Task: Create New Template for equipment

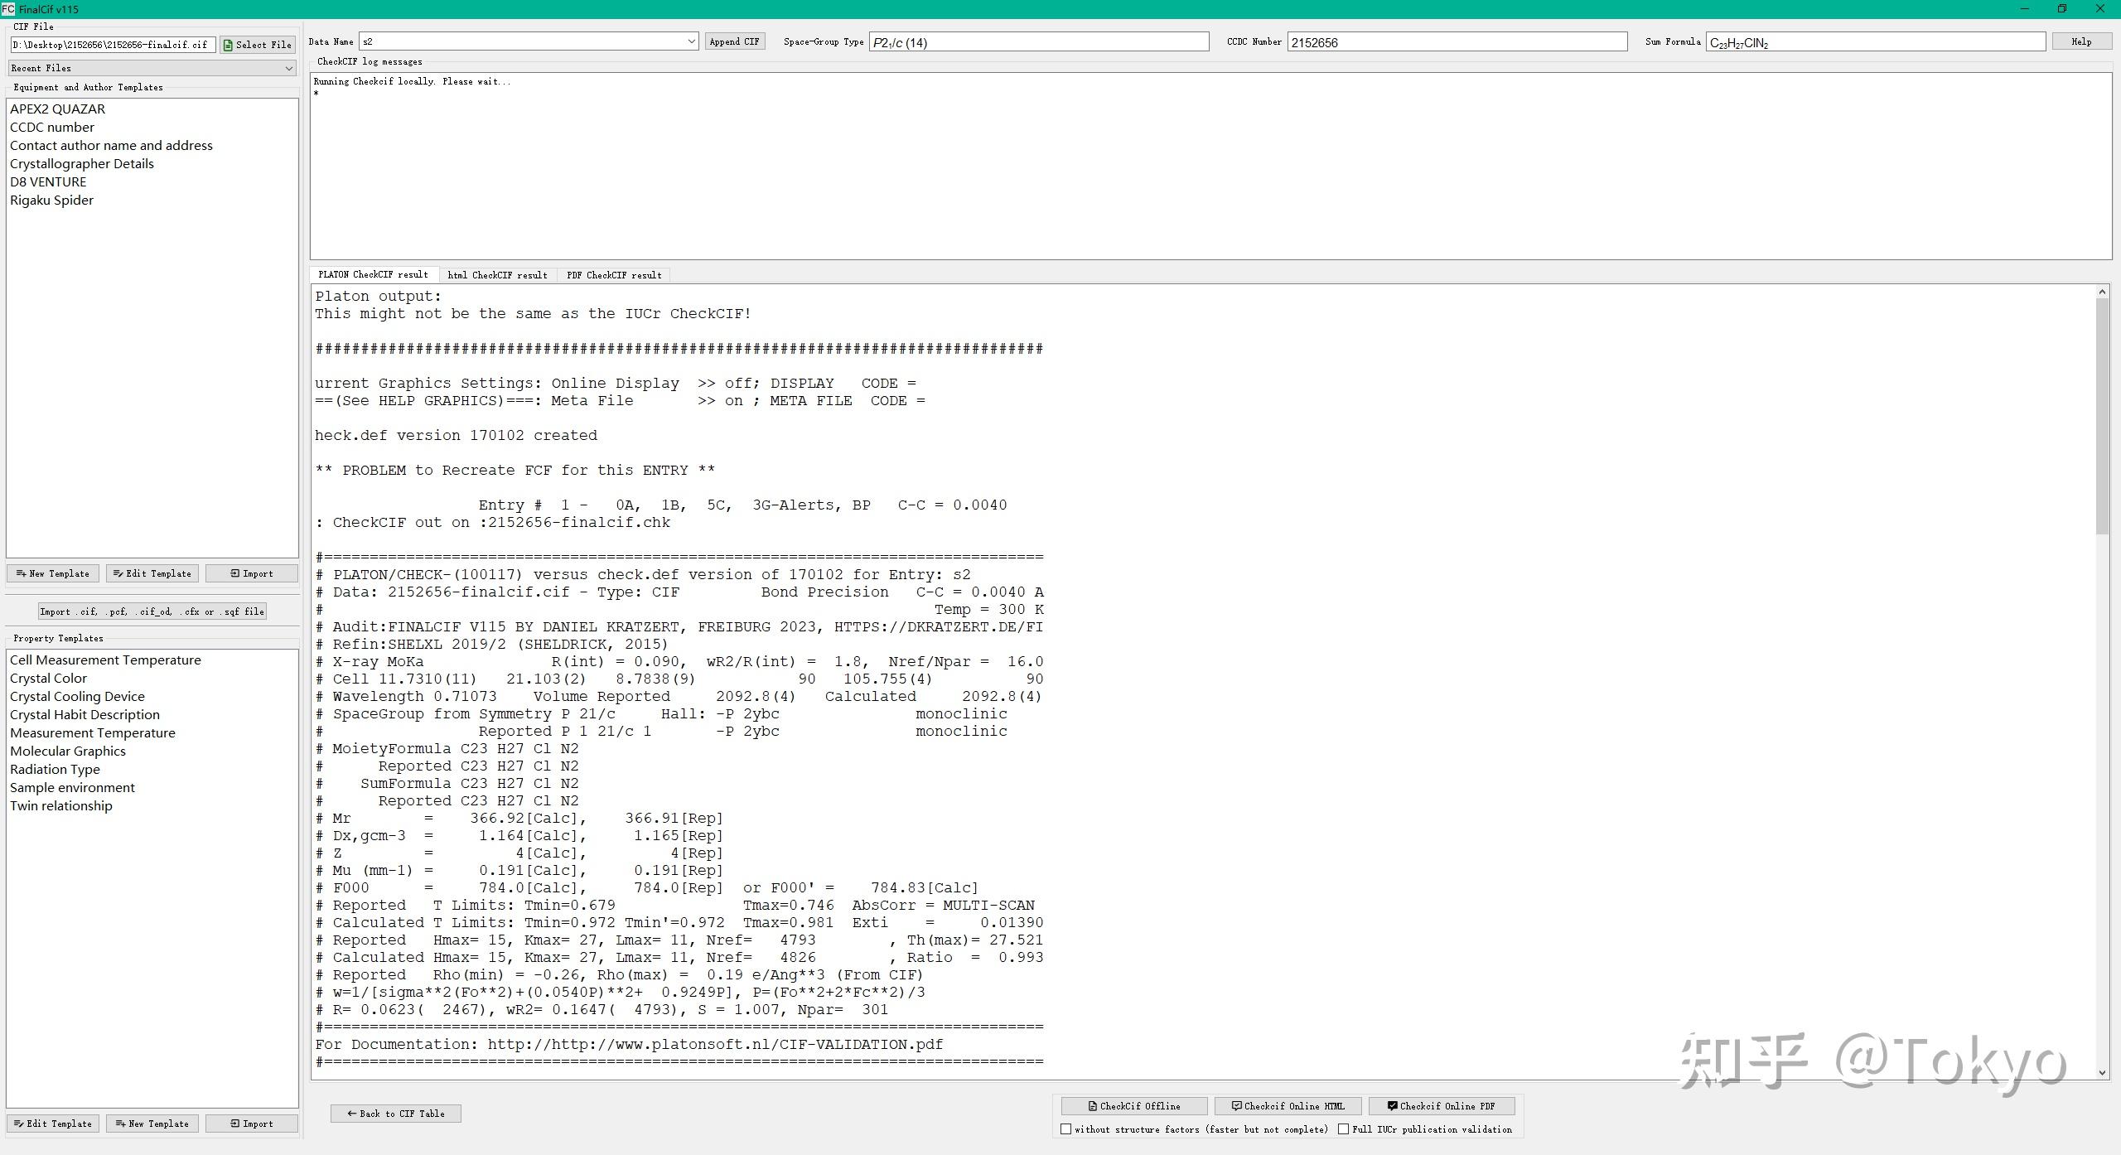Action: [x=53, y=573]
